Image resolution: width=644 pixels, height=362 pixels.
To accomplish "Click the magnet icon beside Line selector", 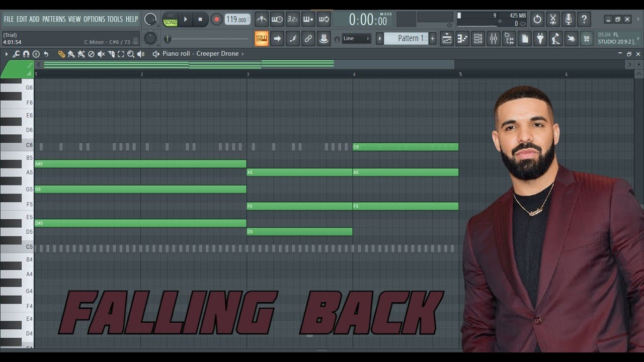I will (337, 39).
